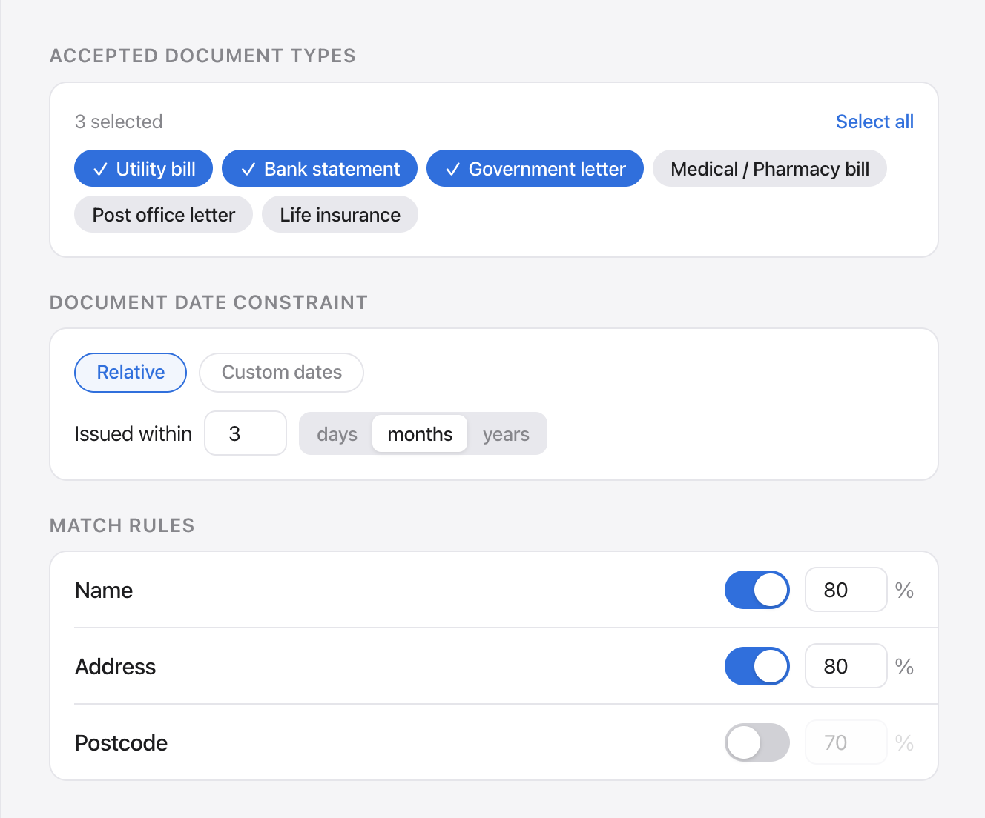The image size is (985, 818).
Task: Select Life insurance document type
Action: coord(340,215)
